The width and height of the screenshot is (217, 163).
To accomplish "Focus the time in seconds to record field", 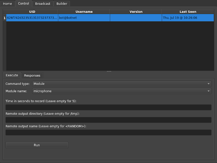I will (x=108, y=107).
